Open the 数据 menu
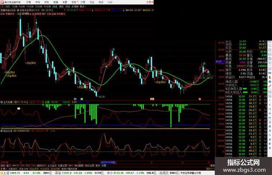Image resolution: width=272 pixels, height=175 pixels. click(x=56, y=2)
